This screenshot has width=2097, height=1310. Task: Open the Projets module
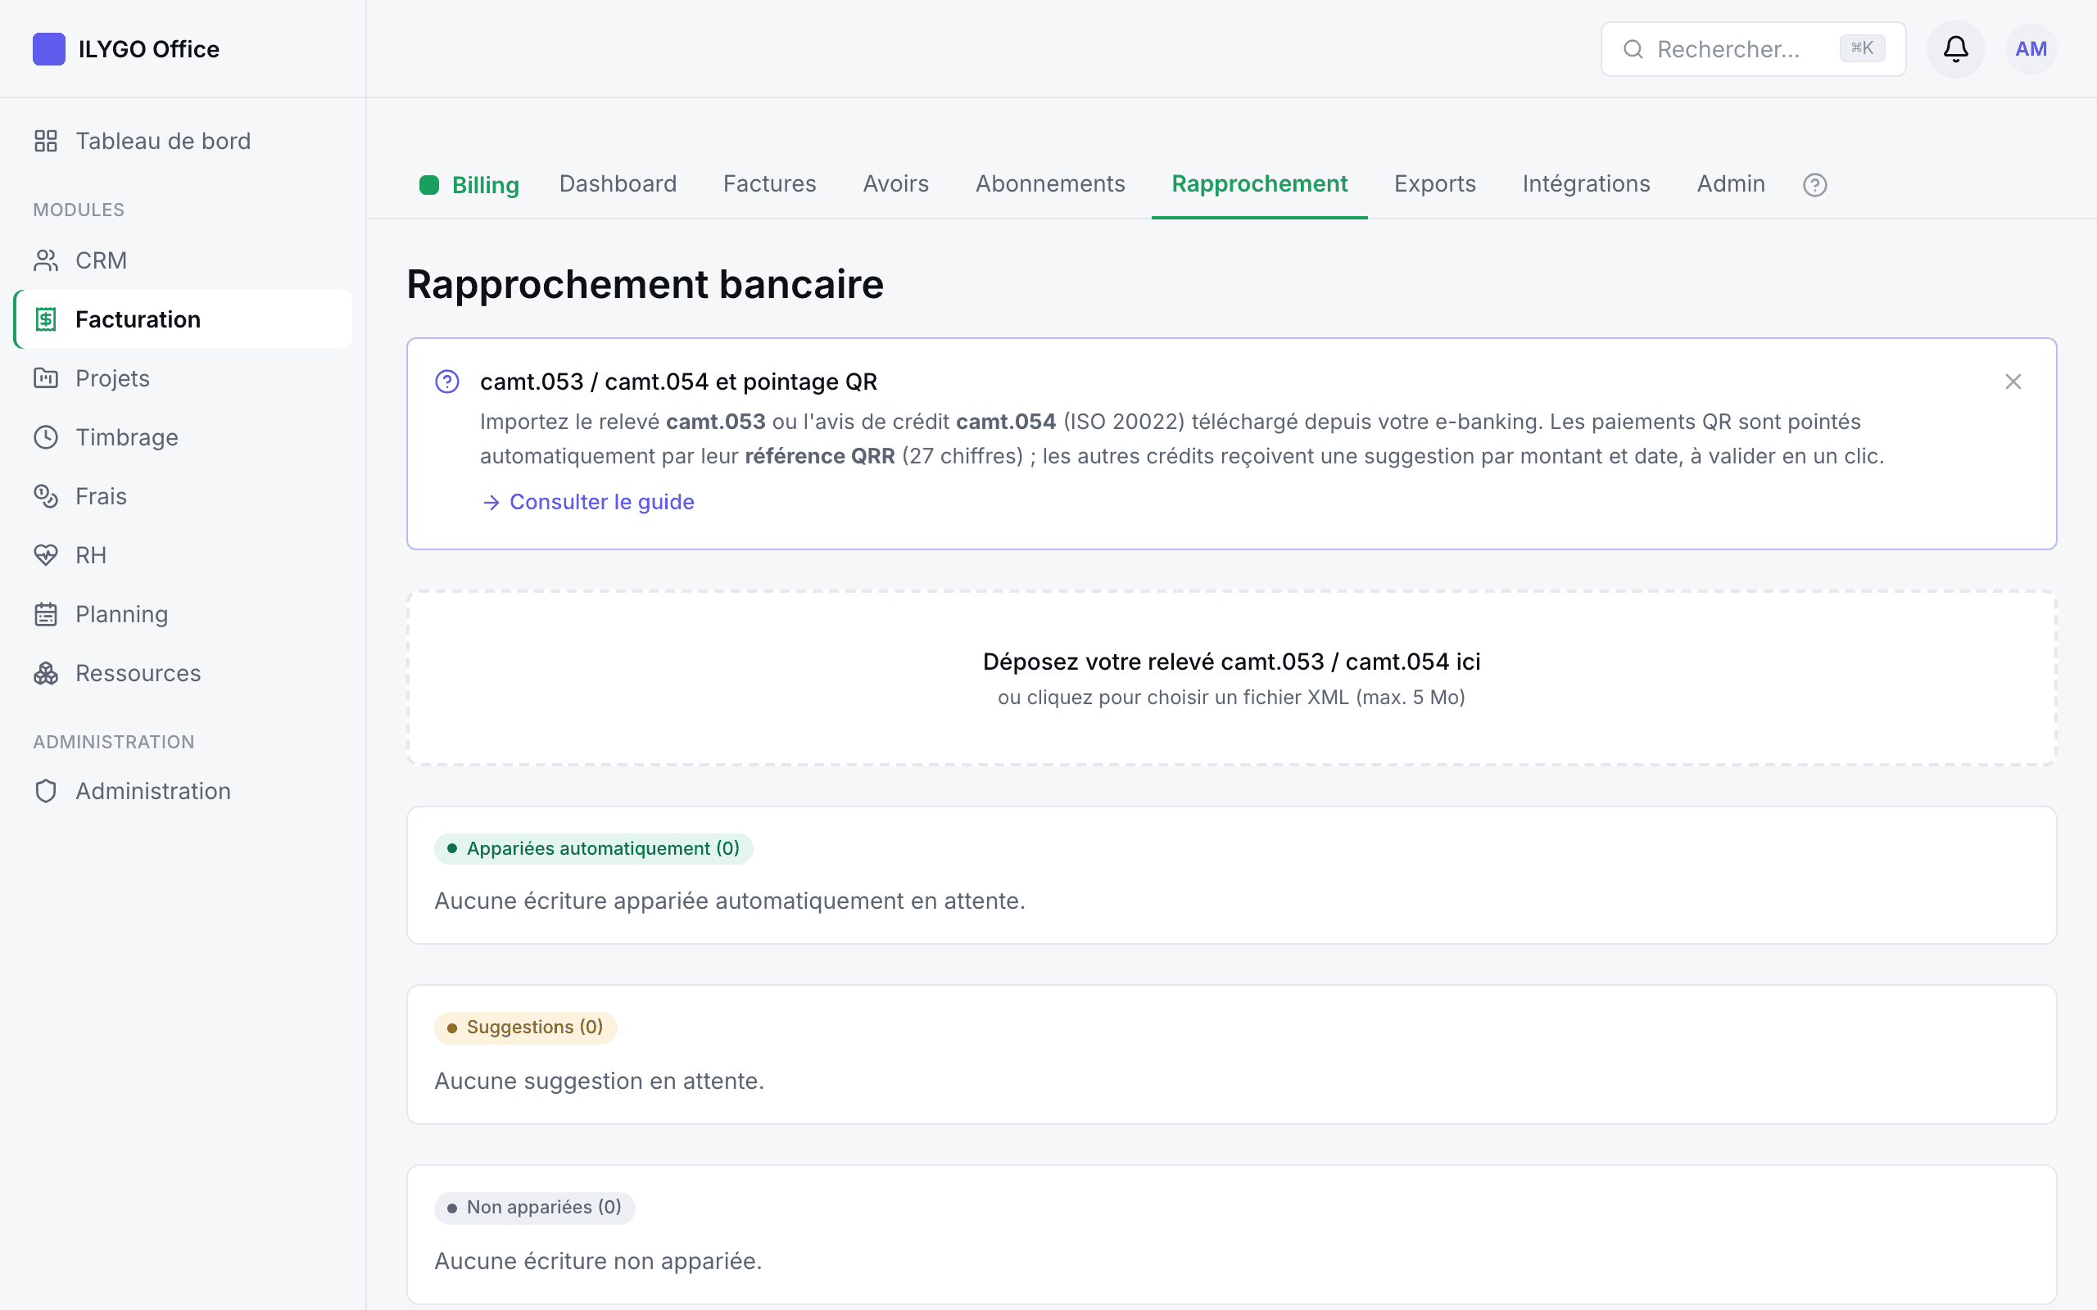(x=183, y=378)
